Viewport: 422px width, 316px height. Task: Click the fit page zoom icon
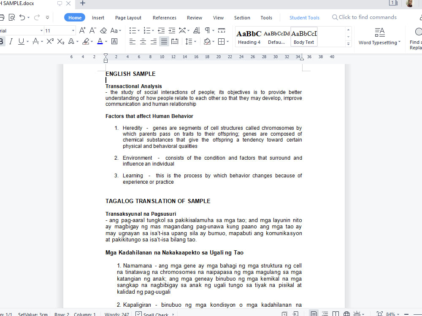pos(380,314)
